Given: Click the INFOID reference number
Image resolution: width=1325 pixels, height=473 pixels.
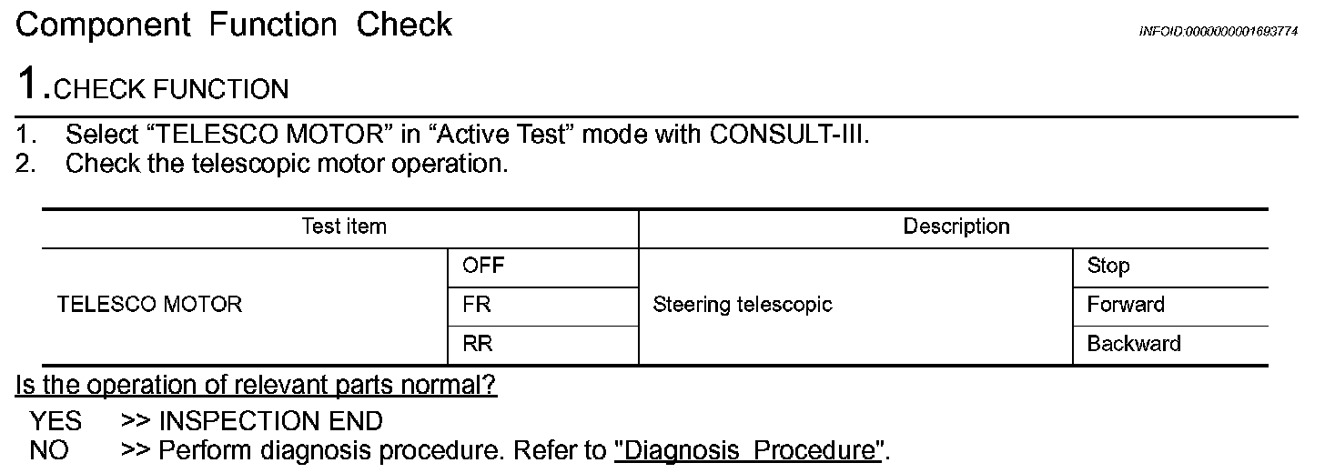Looking at the screenshot, I should coord(1219,32).
